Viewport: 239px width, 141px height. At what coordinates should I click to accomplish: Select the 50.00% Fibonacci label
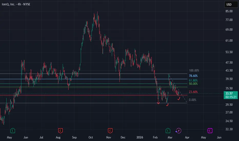193,84
